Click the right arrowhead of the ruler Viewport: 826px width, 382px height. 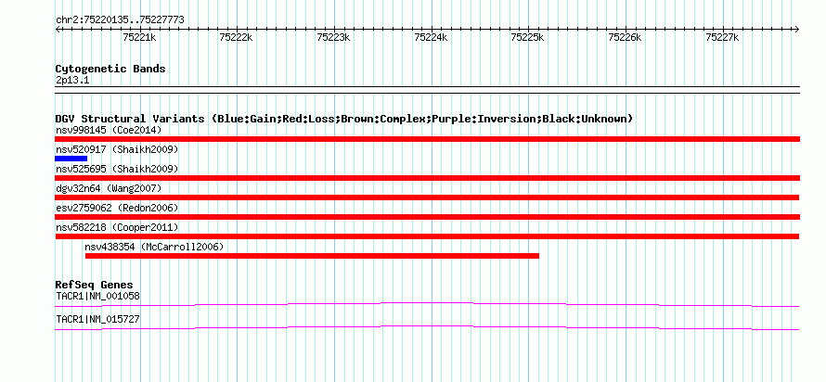797,29
